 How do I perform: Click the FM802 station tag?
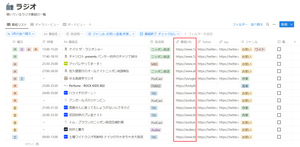(156, 86)
